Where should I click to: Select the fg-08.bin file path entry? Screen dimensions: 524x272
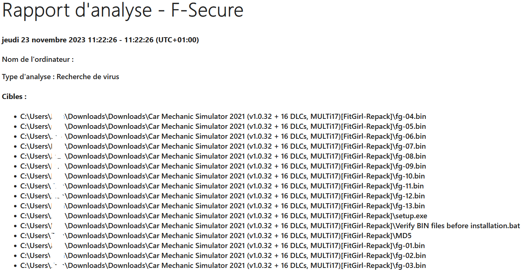pos(223,156)
